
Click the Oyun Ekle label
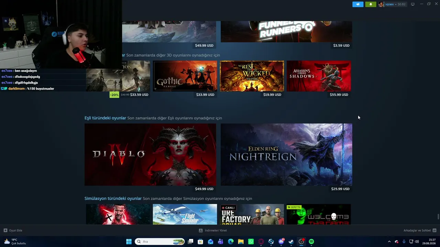(16, 231)
